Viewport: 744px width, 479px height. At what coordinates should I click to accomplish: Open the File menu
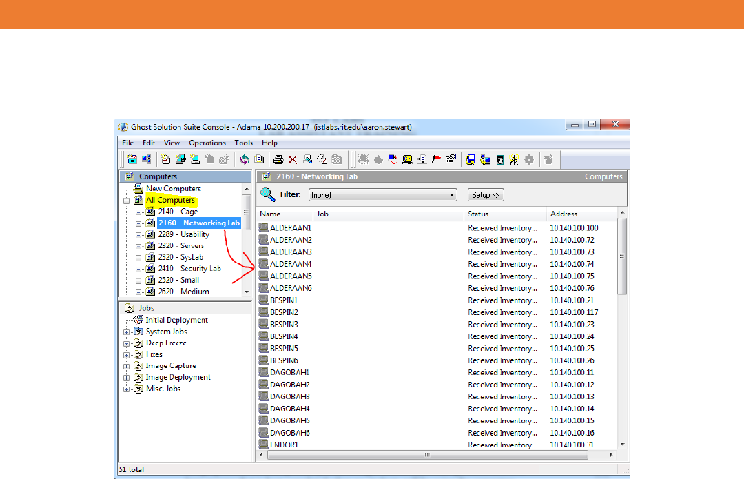click(x=127, y=143)
